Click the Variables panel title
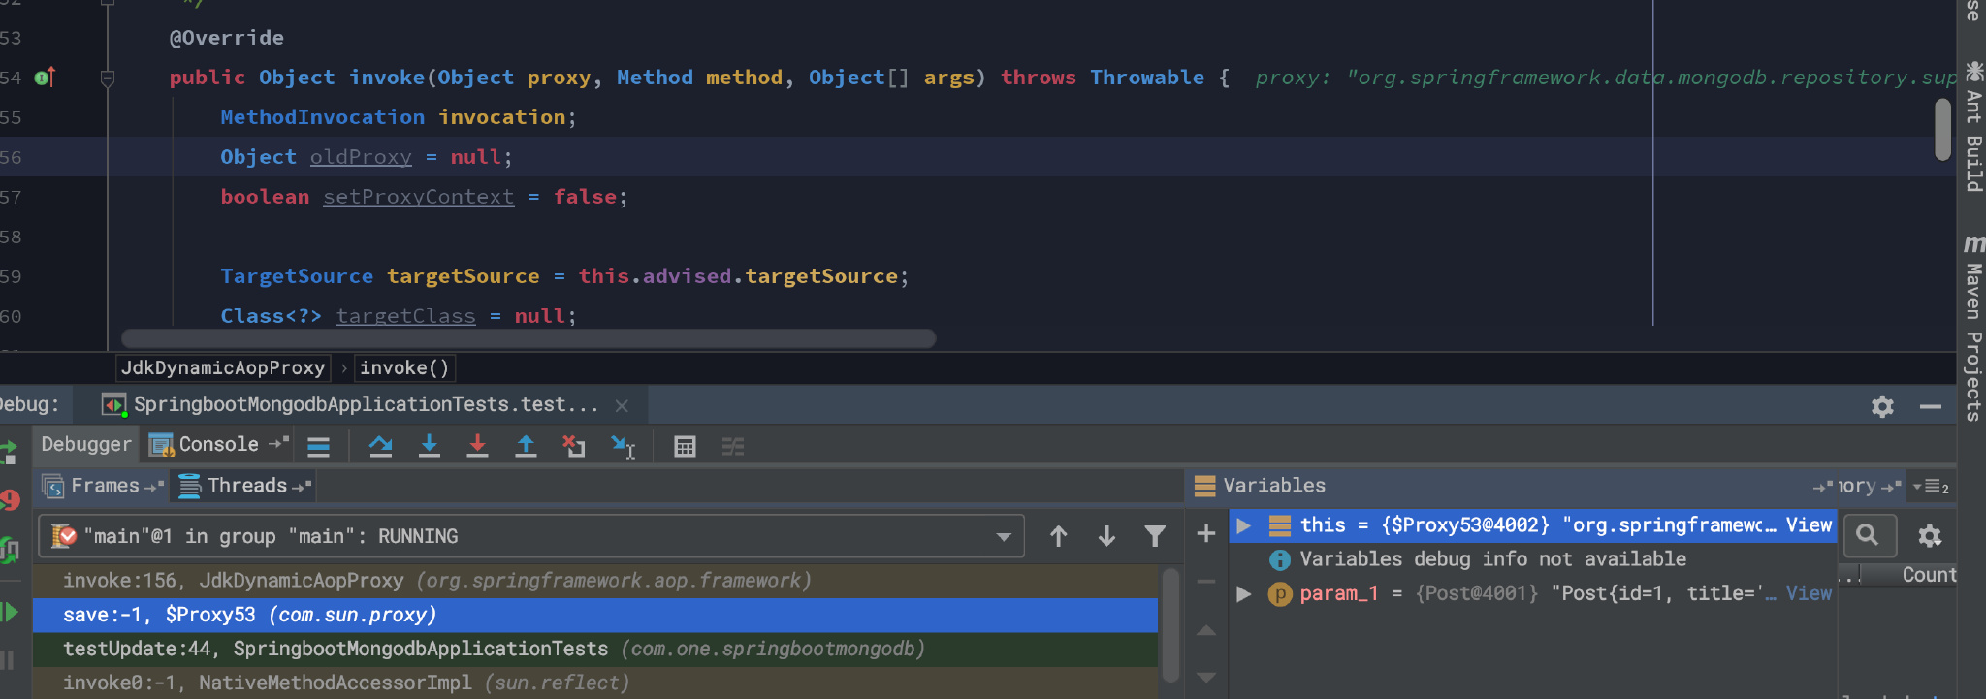 coord(1274,486)
